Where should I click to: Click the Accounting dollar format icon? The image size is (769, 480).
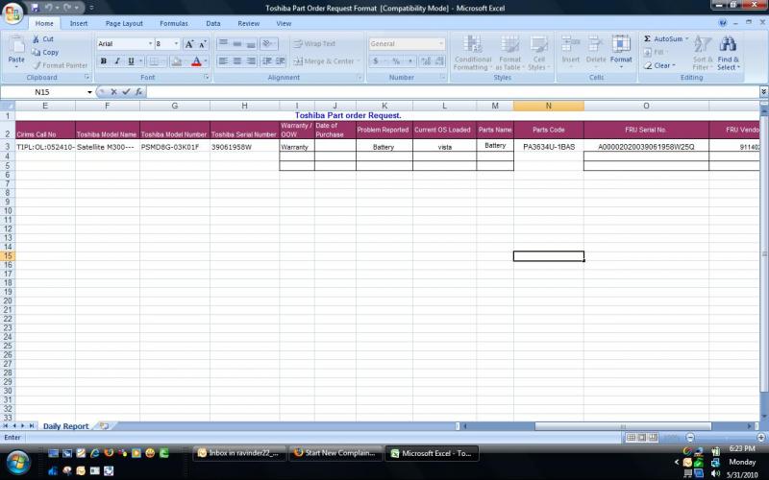tap(375, 61)
